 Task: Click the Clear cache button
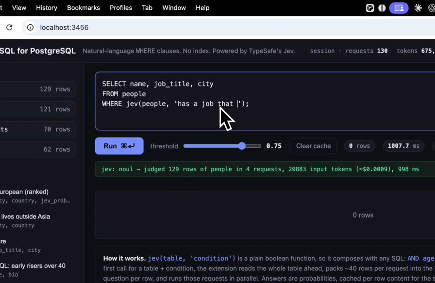click(x=314, y=146)
